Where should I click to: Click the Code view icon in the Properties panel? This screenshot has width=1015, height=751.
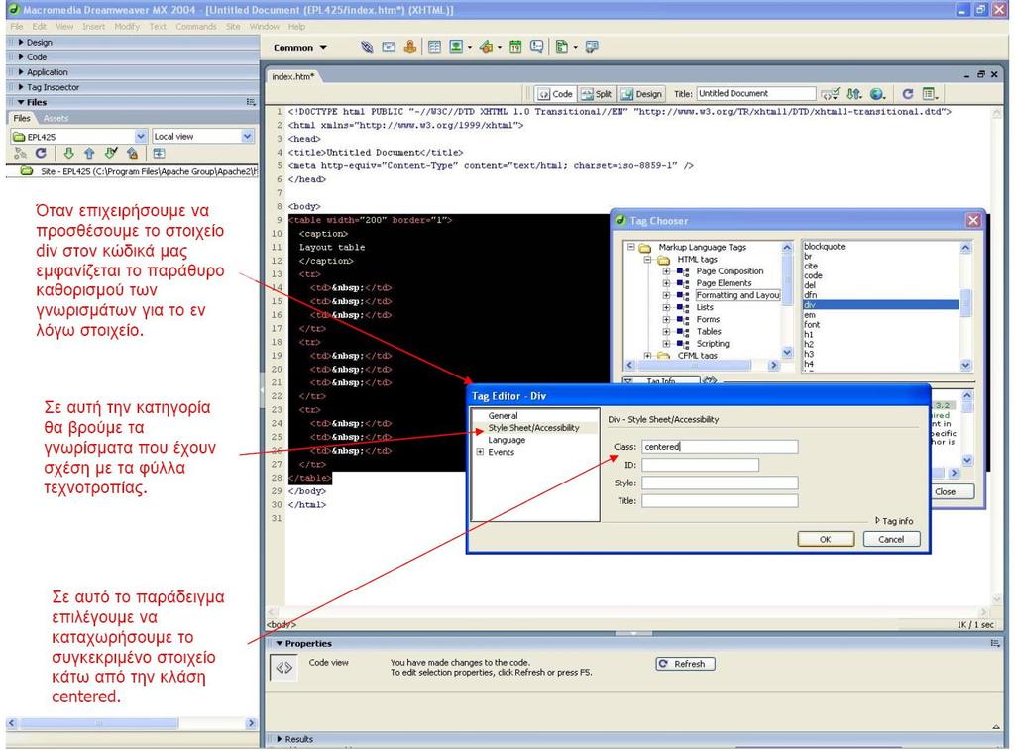pos(284,668)
